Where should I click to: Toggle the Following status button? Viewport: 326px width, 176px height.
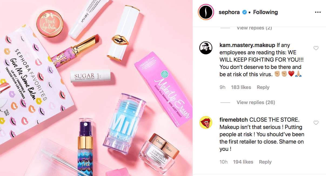pos(265,12)
